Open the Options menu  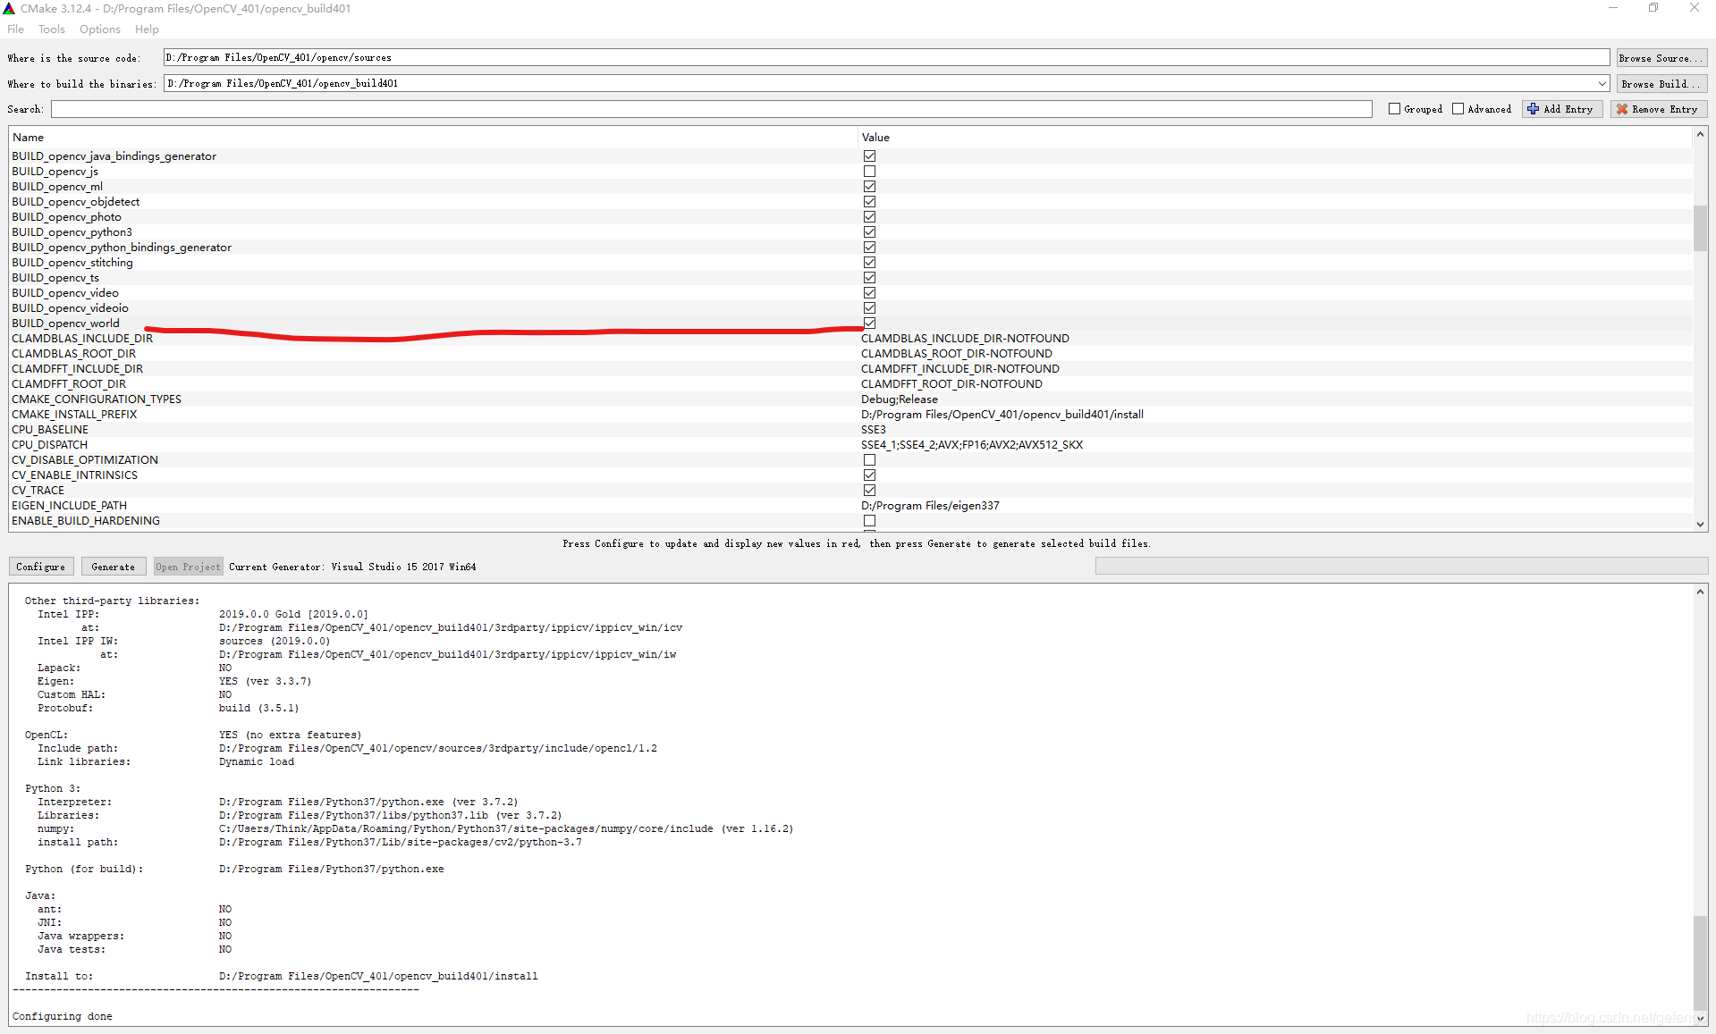tap(100, 29)
